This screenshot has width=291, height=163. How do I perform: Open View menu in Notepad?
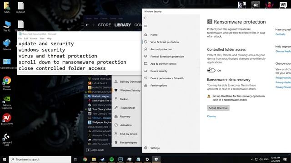(x=42, y=38)
